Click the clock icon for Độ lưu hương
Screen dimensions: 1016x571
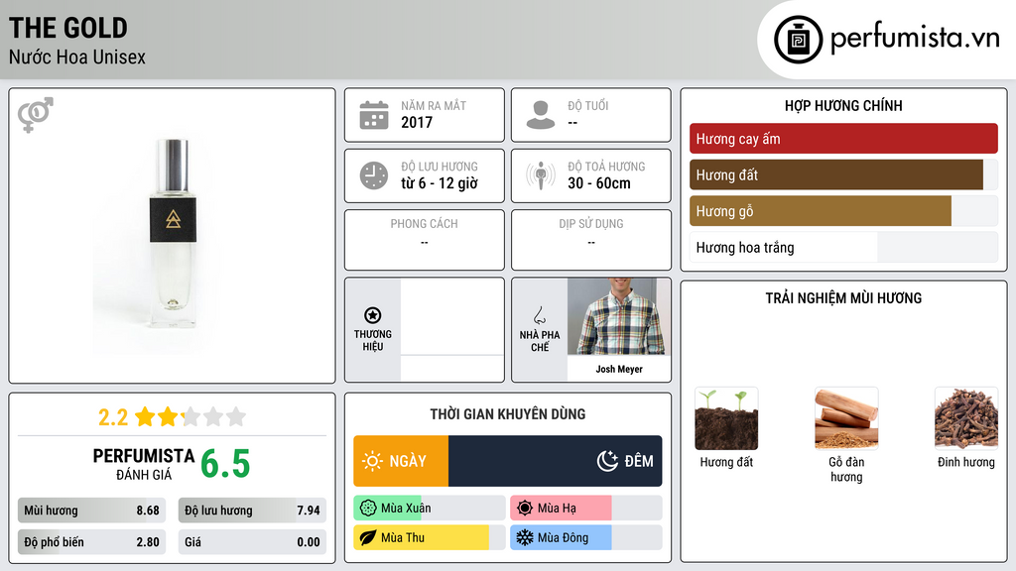pyautogui.click(x=374, y=175)
